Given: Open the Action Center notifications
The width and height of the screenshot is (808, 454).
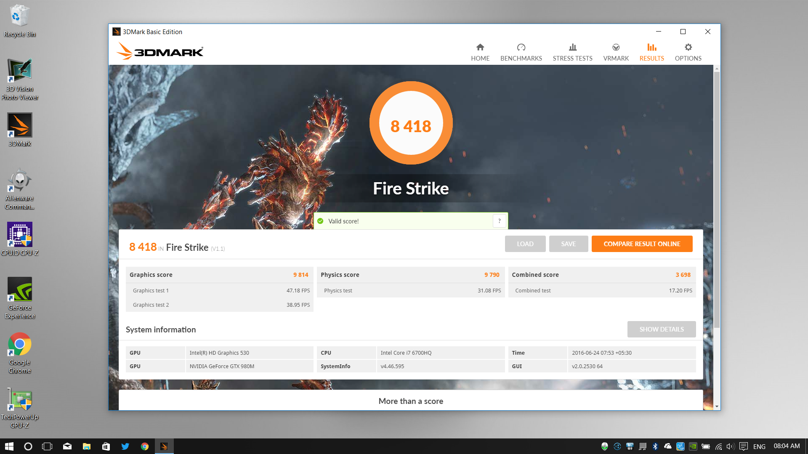Looking at the screenshot, I should (x=744, y=446).
